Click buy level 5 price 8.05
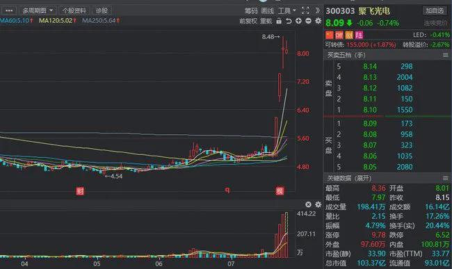Image resolution: width=452 pixels, height=269 pixels. [x=370, y=167]
